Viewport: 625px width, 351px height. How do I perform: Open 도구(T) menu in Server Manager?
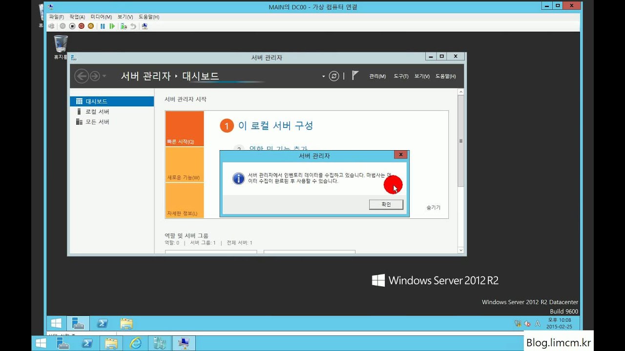(401, 76)
